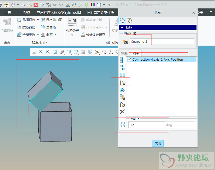Screen dimensions: 215x170
Task: Collapse the 快照 section triangle
Action: [x=122, y=28]
